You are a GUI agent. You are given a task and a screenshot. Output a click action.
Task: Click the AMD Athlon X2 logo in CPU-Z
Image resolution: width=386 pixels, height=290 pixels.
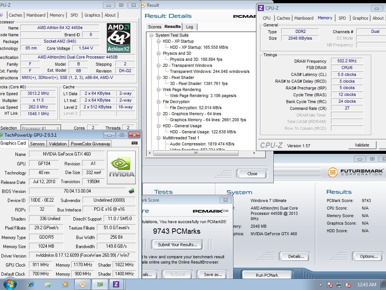pos(118,38)
